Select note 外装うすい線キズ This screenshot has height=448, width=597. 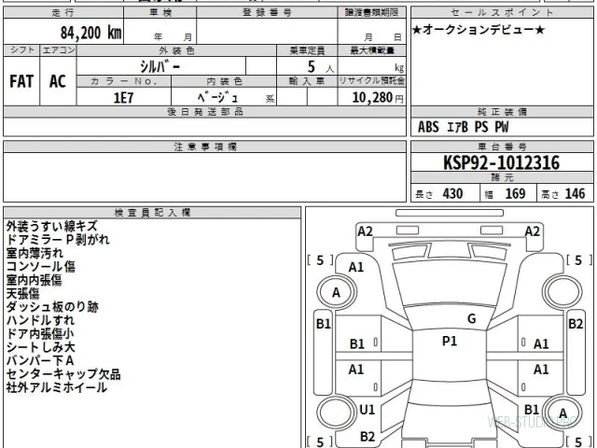point(52,226)
